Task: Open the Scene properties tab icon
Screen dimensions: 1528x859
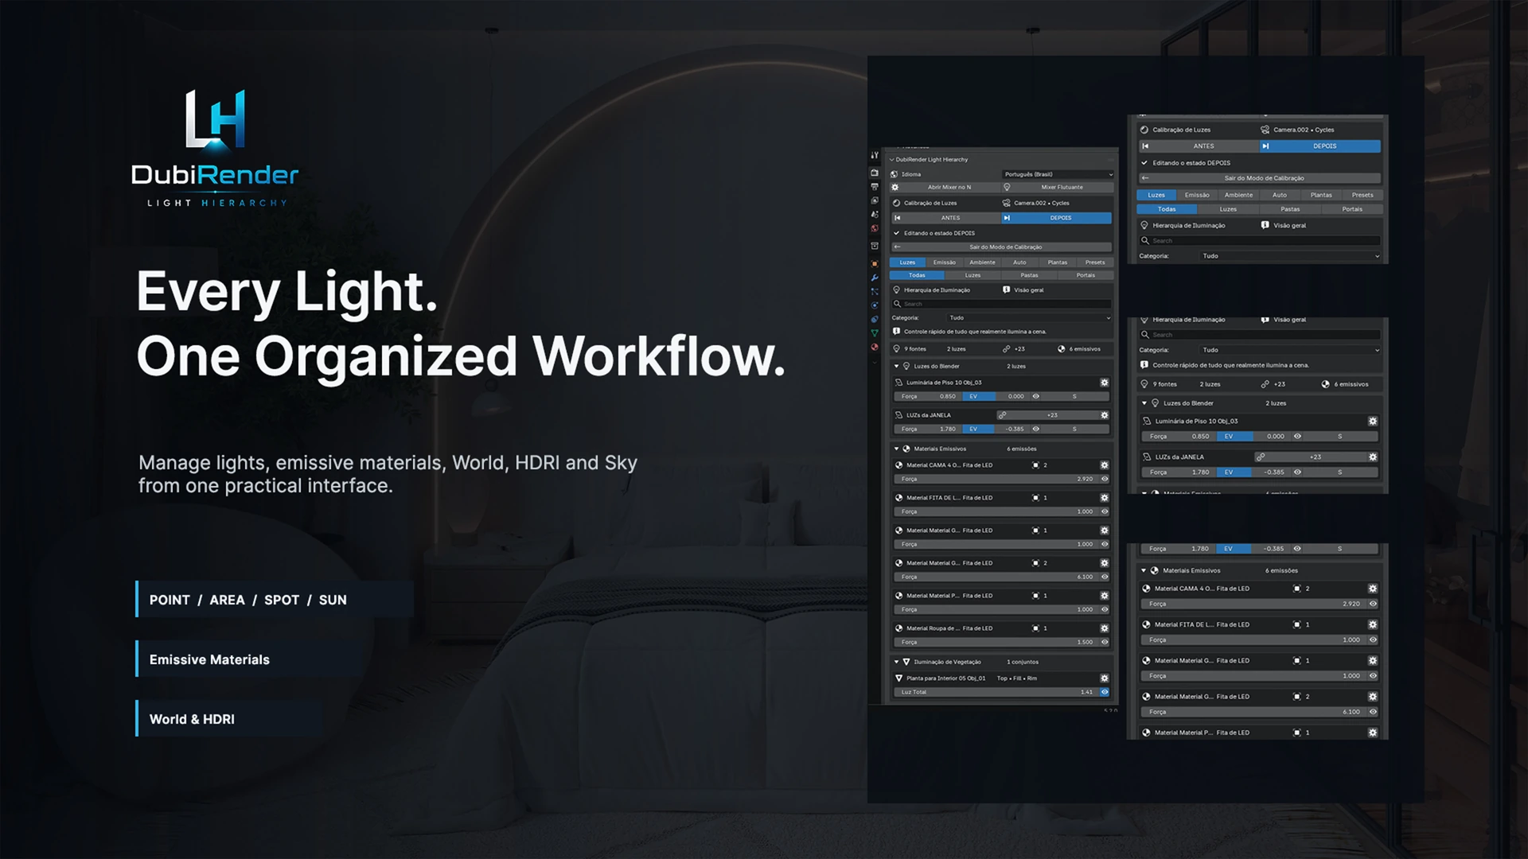Action: (x=875, y=215)
